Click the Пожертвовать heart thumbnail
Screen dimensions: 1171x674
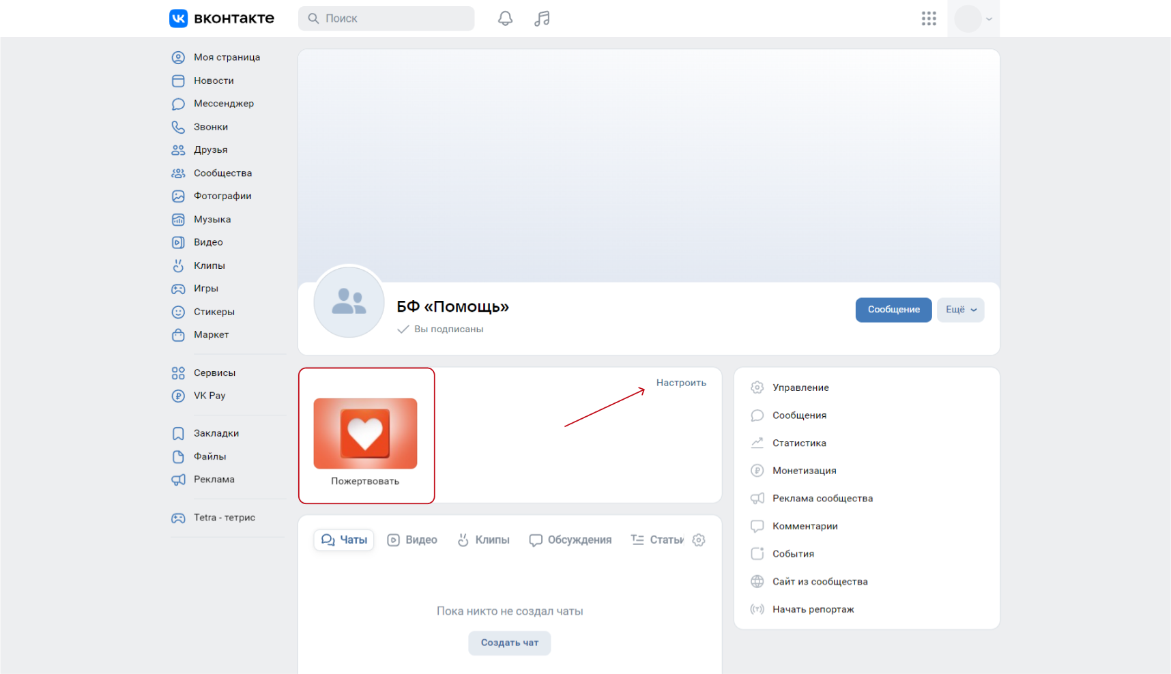coord(365,433)
